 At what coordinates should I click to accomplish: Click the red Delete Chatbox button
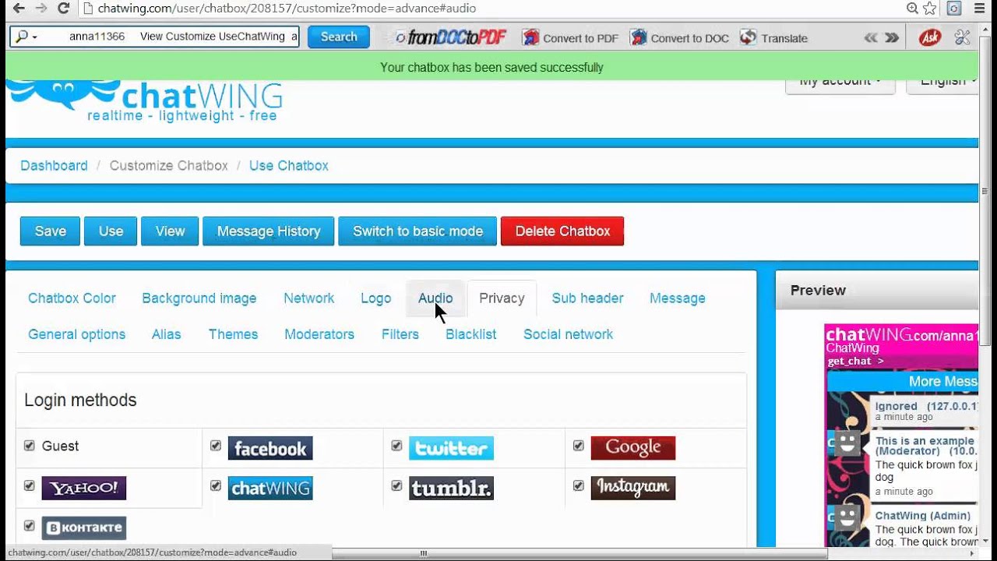click(562, 231)
